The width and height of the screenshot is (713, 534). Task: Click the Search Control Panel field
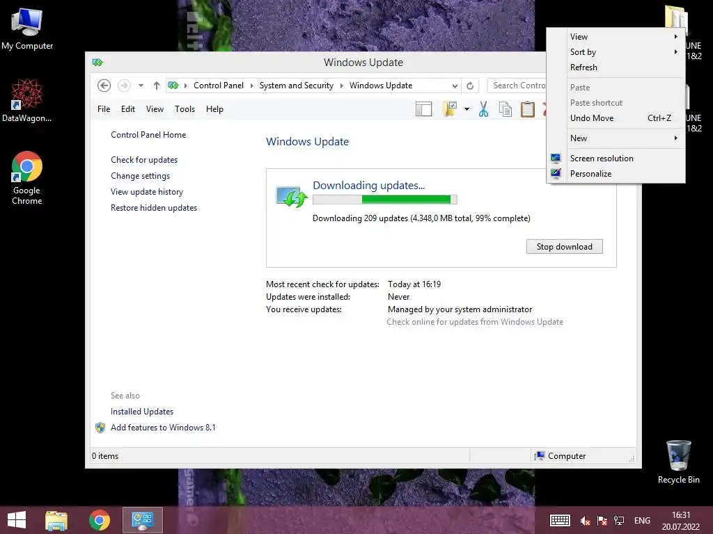(517, 86)
